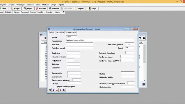
Task: Click the Pavadinimas input field
Action: pyautogui.click(x=100, y=40)
